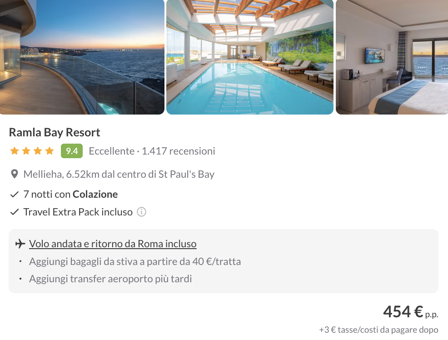The image size is (448, 340).
Task: Select Aggiungi transfer aeroporto più tardi
Action: click(x=110, y=279)
